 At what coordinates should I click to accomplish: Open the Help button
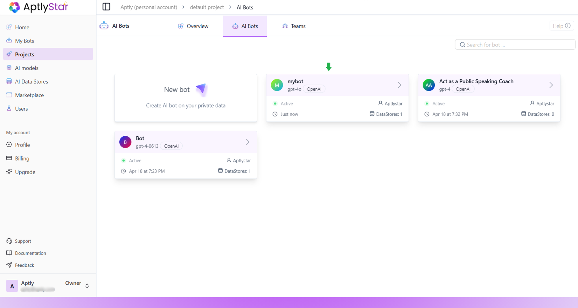pos(562,26)
